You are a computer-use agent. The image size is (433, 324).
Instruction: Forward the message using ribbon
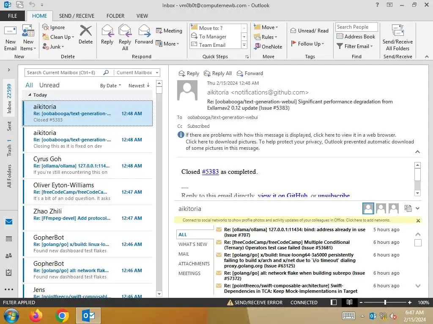point(144,35)
